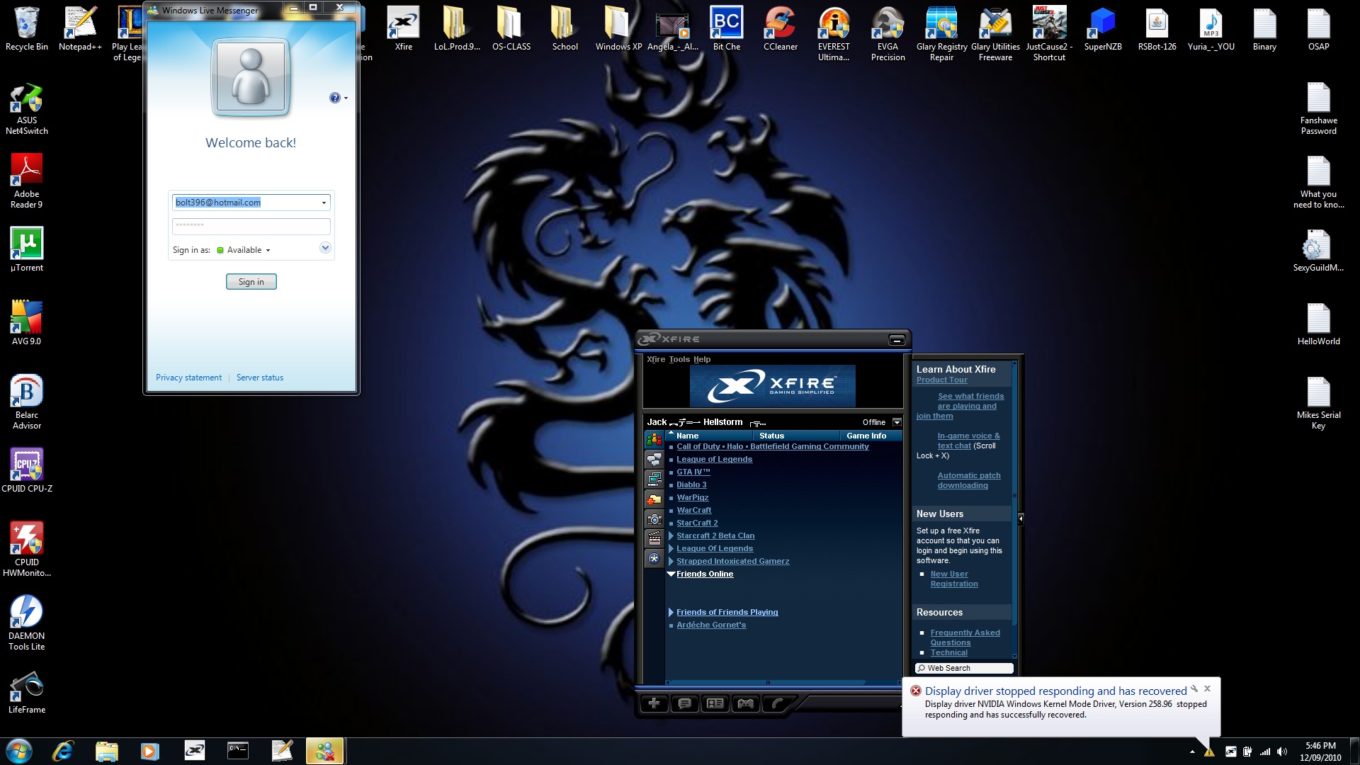
Task: Open Messenger help question mark icon
Action: (334, 98)
